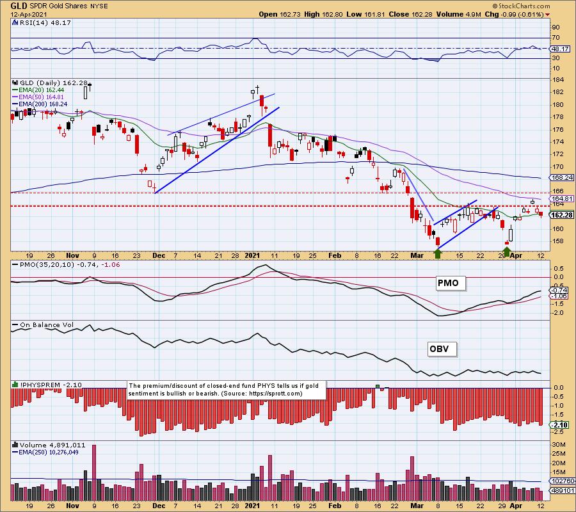
Task: Click the purple EMA(50) 164.81 legend entry
Action: point(38,97)
